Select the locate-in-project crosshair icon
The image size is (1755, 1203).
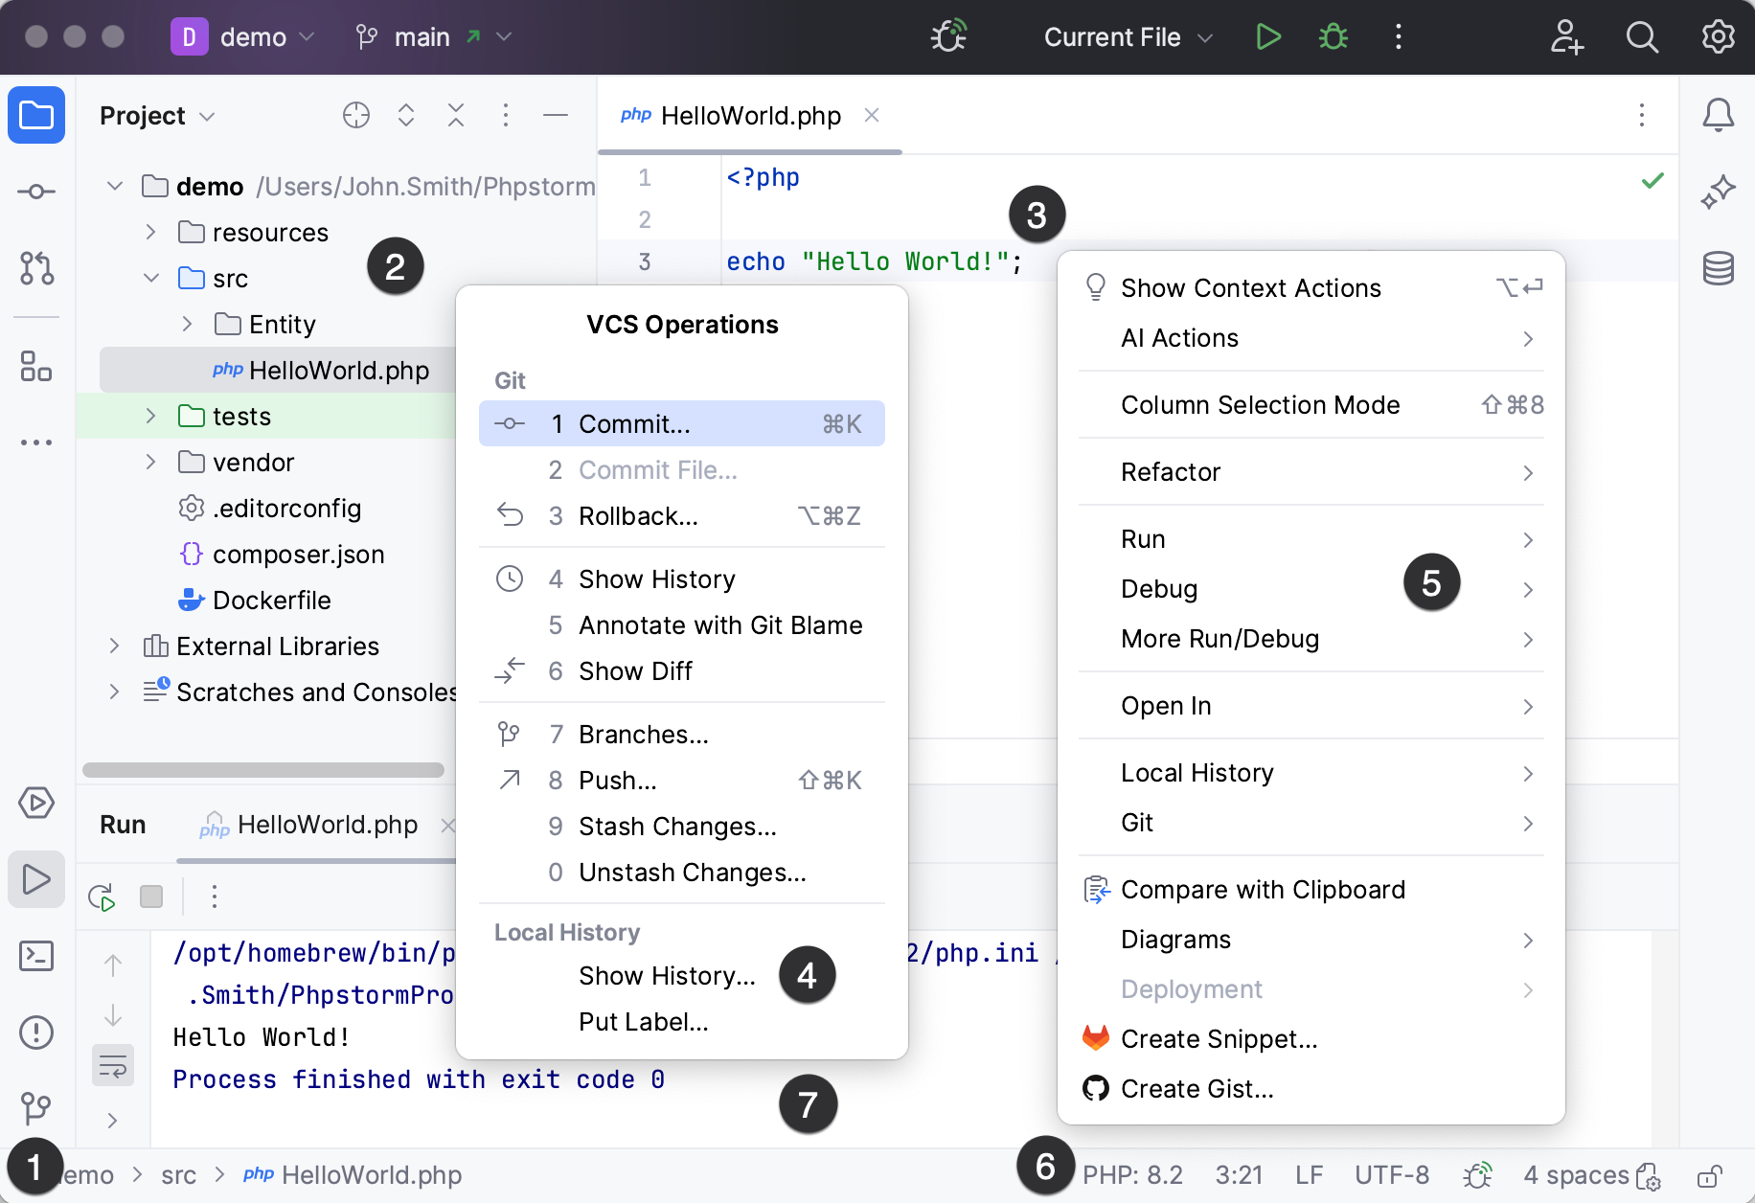click(355, 116)
